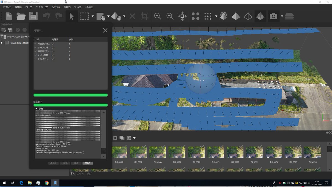Click the 一時停止 button in processing dialog

[x=65, y=163]
